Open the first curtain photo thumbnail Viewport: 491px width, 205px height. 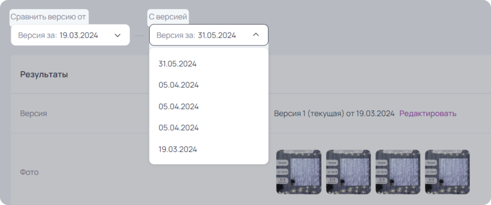coord(299,172)
